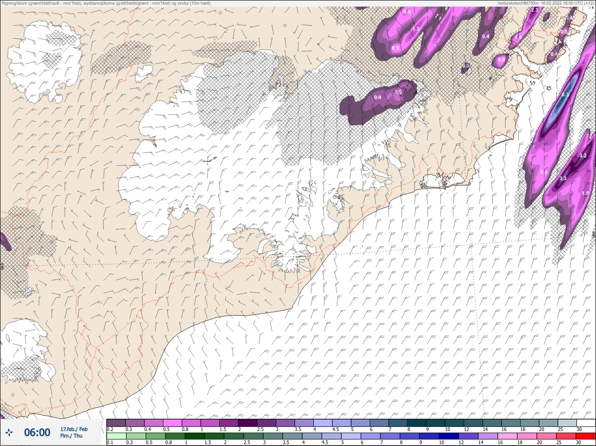Image resolution: width=596 pixels, height=446 pixels.
Task: Click the weather symbol icon beside 06:00
Action: tap(9, 432)
